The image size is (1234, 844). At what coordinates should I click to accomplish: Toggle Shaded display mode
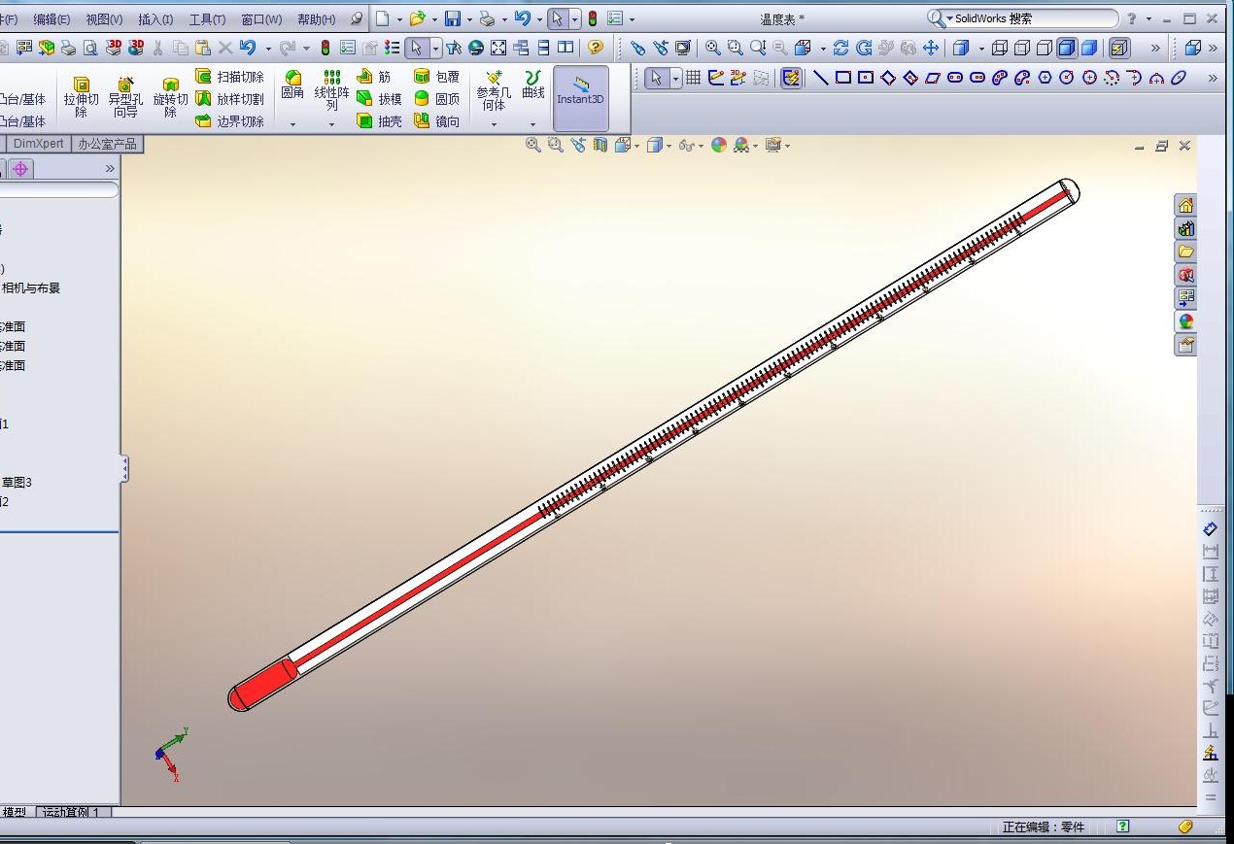(1089, 48)
